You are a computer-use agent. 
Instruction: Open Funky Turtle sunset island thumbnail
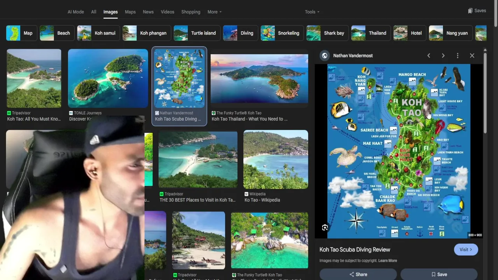[x=259, y=78]
